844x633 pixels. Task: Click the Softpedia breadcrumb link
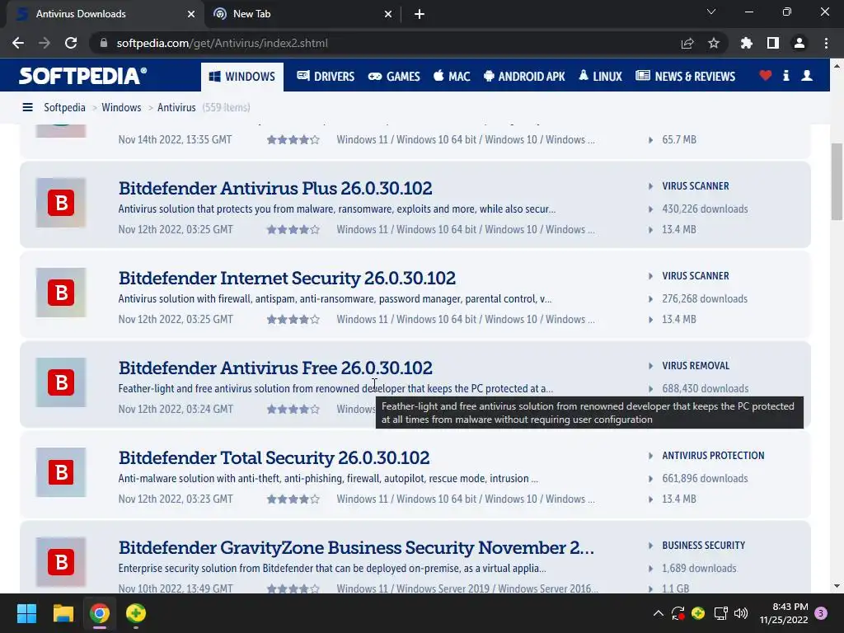(64, 107)
